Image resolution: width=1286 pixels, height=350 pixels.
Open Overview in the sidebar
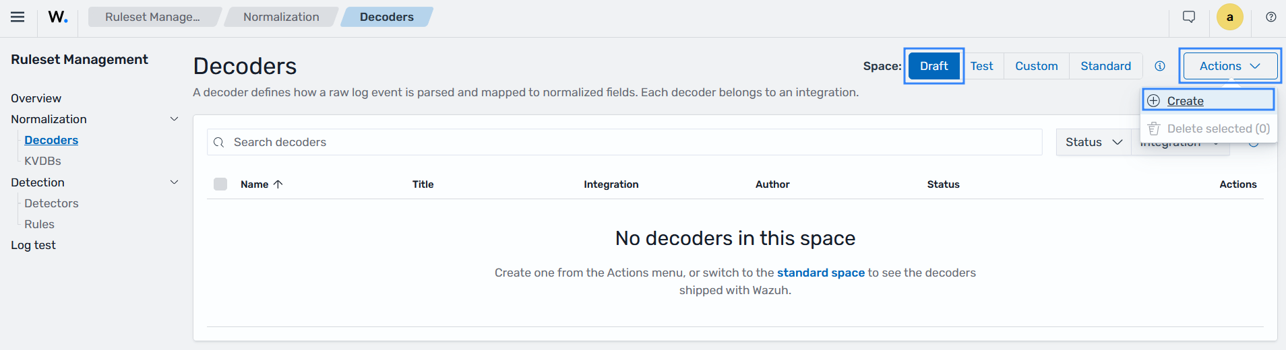[36, 98]
